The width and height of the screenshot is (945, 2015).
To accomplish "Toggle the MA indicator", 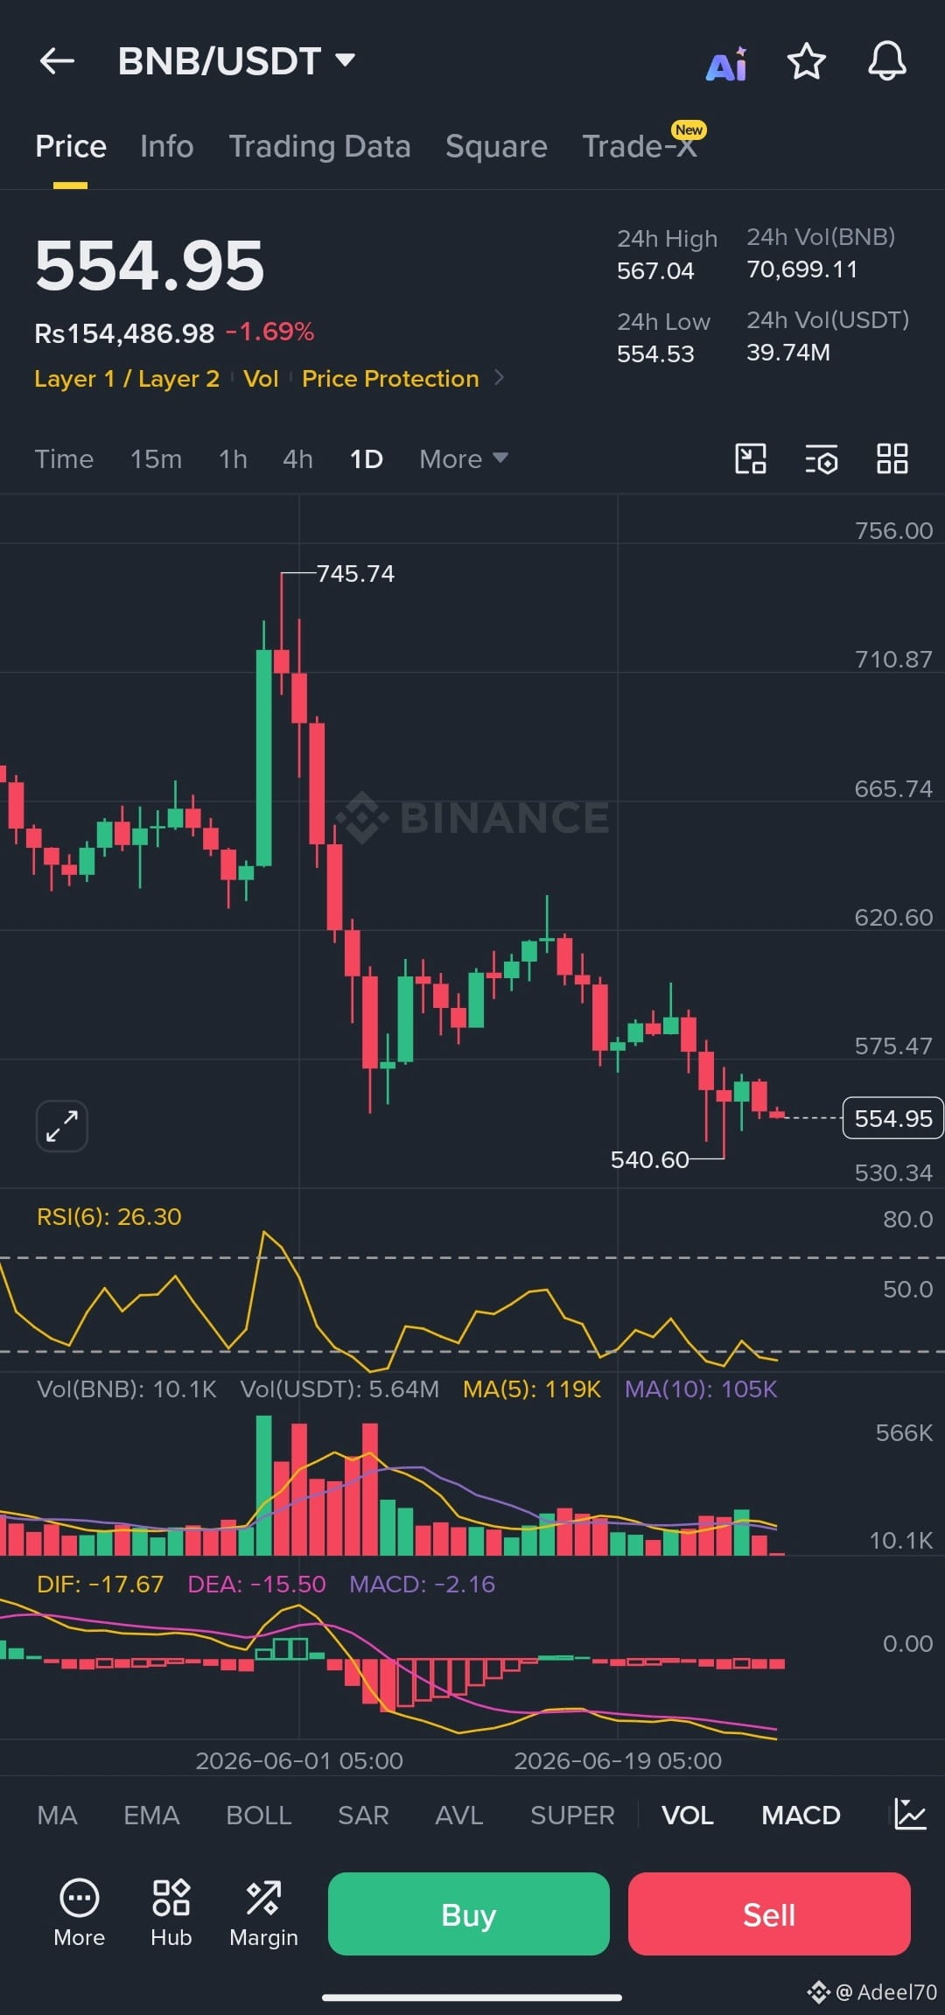I will [x=57, y=1815].
